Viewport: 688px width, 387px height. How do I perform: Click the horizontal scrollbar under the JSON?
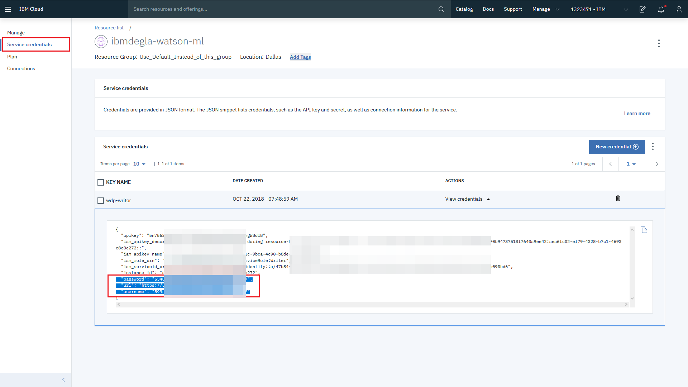pos(372,305)
